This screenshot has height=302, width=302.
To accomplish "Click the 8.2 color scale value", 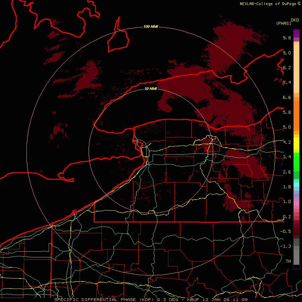I will click(x=287, y=67).
